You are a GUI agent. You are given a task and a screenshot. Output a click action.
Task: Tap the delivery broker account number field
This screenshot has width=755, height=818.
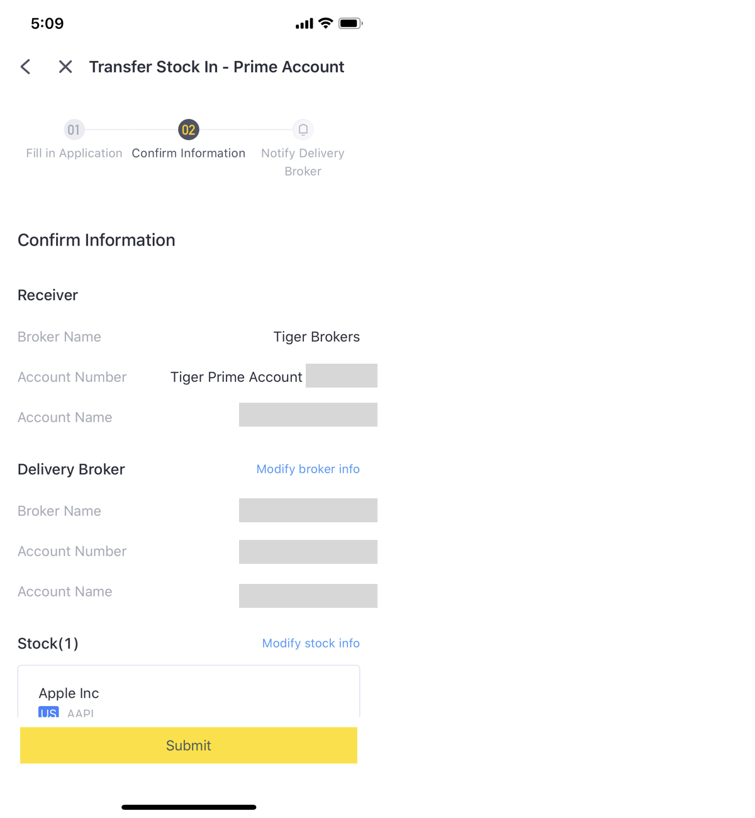click(x=308, y=552)
